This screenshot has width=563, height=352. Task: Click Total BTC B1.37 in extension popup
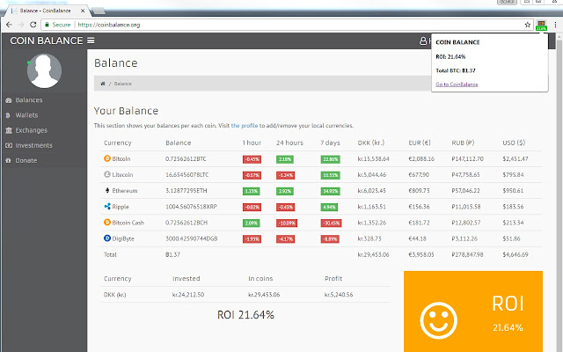[x=456, y=70]
